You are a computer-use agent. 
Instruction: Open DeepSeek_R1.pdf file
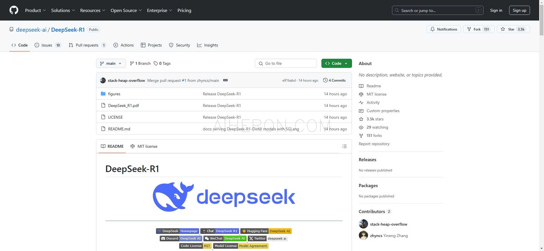pyautogui.click(x=123, y=106)
